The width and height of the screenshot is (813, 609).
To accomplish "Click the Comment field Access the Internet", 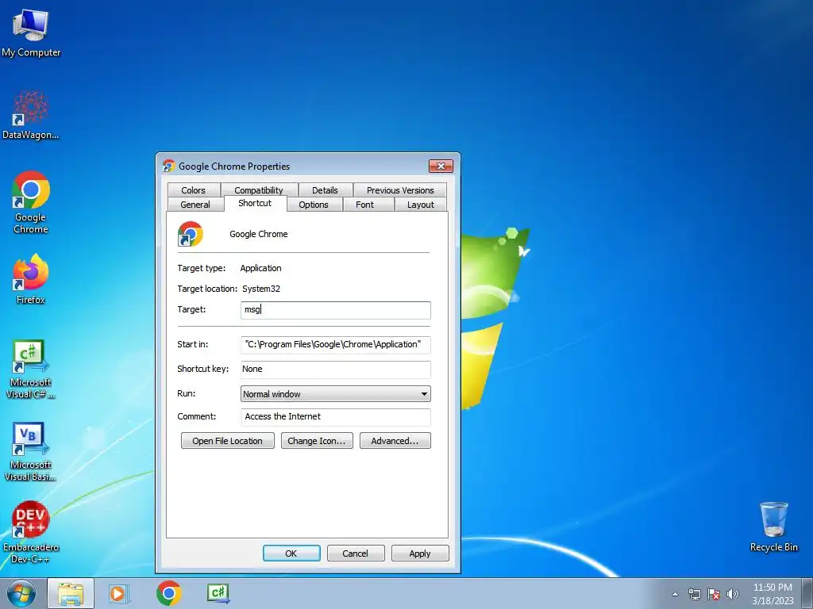I will [x=336, y=417].
